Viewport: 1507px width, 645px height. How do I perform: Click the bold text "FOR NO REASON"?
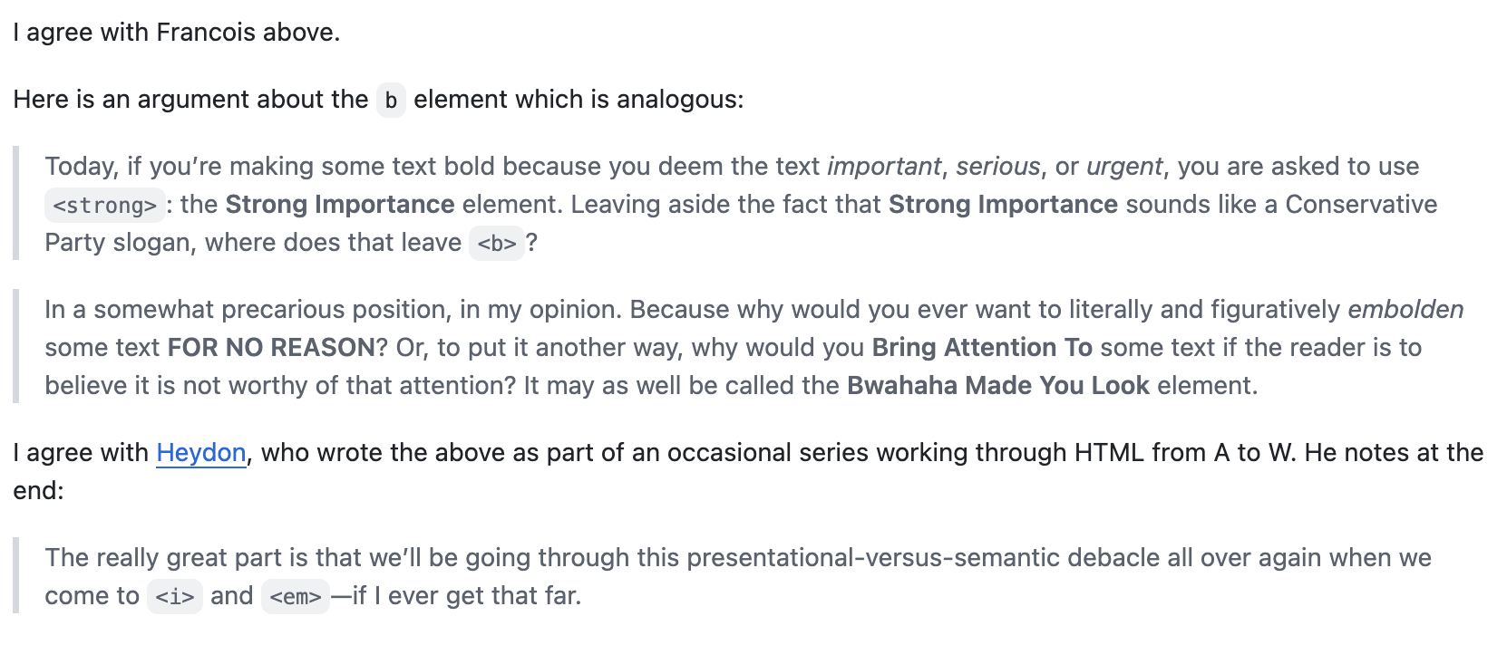coord(270,348)
